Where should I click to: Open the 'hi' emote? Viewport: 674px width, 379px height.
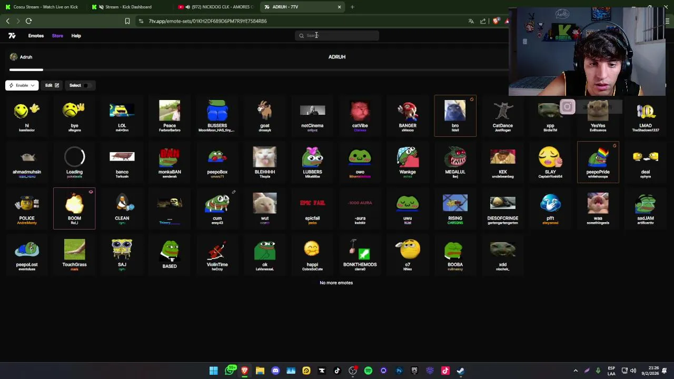pyautogui.click(x=27, y=116)
